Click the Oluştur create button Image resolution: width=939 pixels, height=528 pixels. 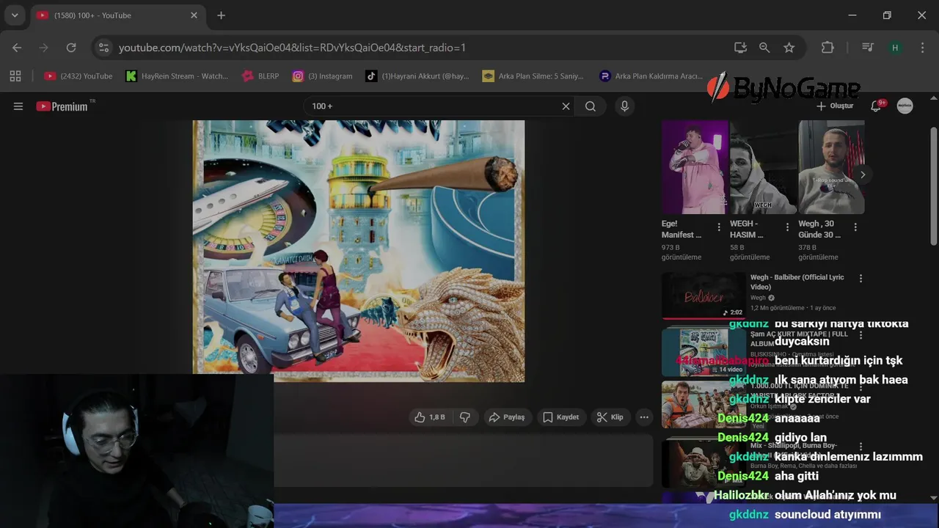coord(835,106)
